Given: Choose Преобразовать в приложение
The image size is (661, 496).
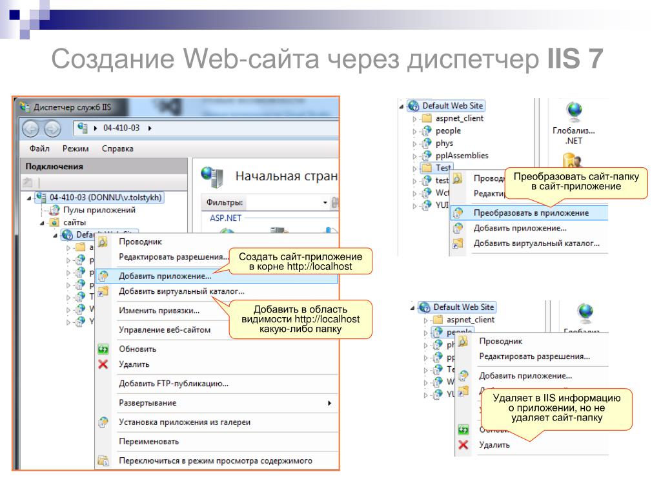Looking at the screenshot, I should (529, 213).
